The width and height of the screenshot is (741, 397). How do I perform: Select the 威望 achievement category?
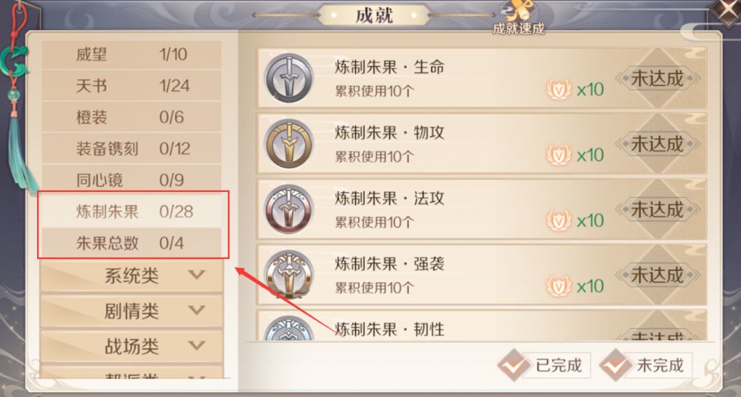click(130, 54)
